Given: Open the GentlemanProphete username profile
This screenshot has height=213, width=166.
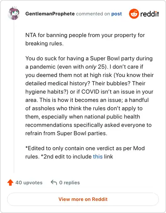Looking at the screenshot, I should (50, 14).
